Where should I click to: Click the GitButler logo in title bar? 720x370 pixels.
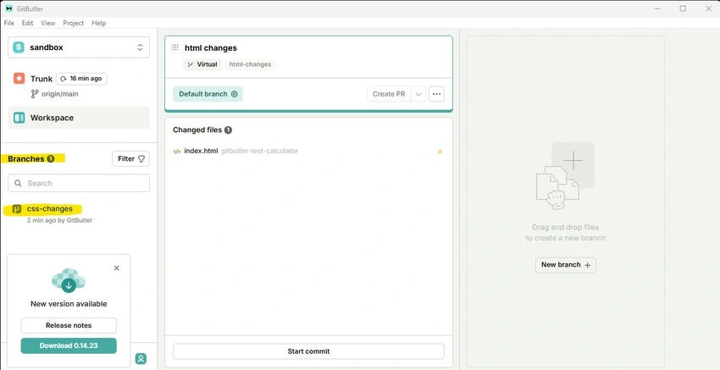pos(9,8)
